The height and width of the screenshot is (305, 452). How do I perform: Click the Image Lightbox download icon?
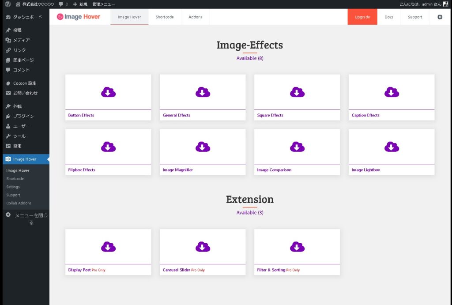pyautogui.click(x=392, y=147)
